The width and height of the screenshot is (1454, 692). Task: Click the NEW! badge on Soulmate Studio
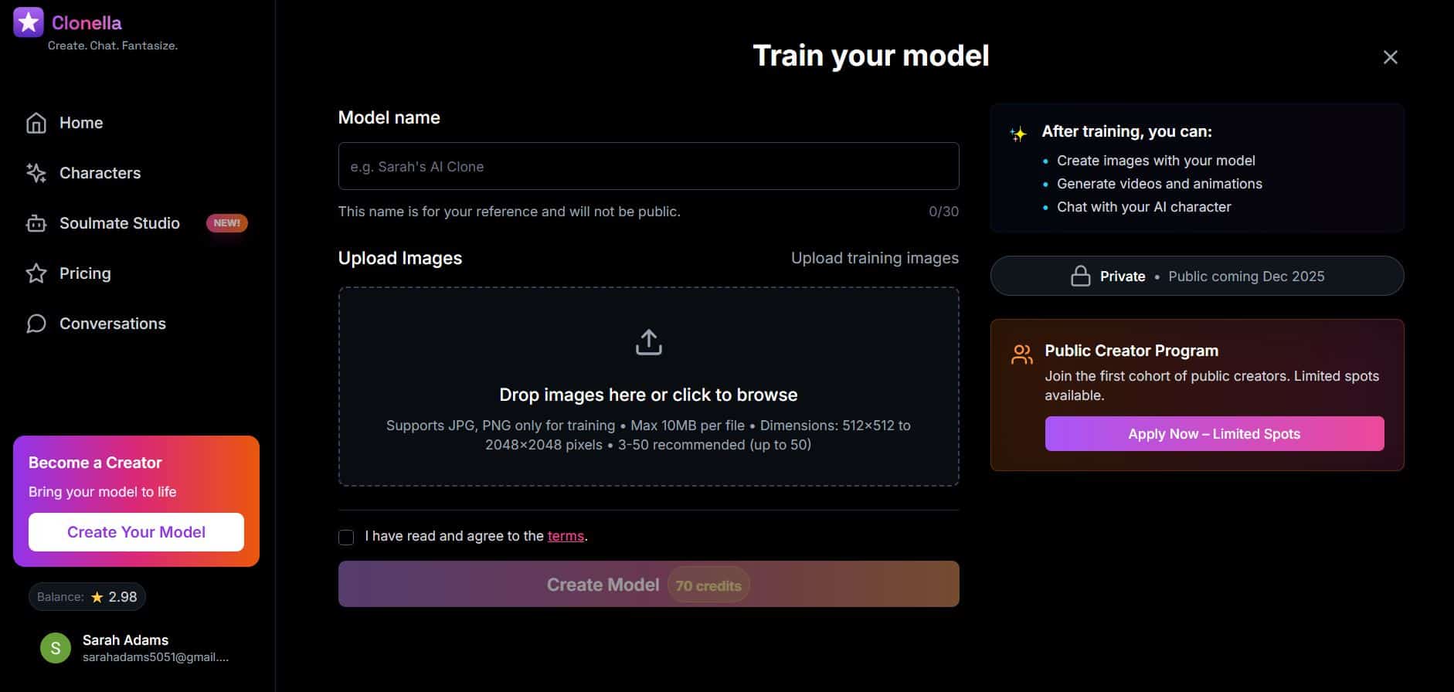click(x=226, y=223)
